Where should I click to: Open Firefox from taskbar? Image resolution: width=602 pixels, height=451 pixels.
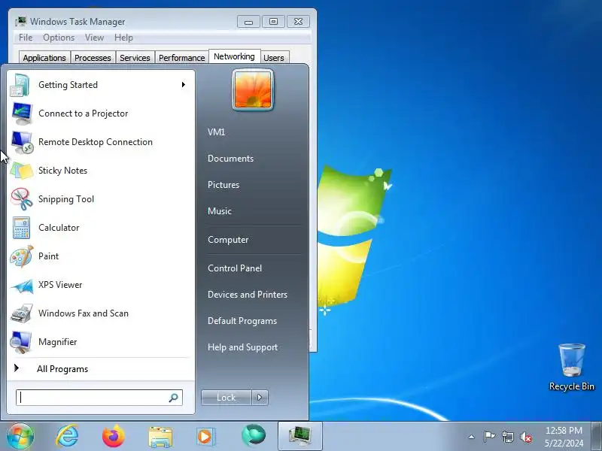coord(114,436)
